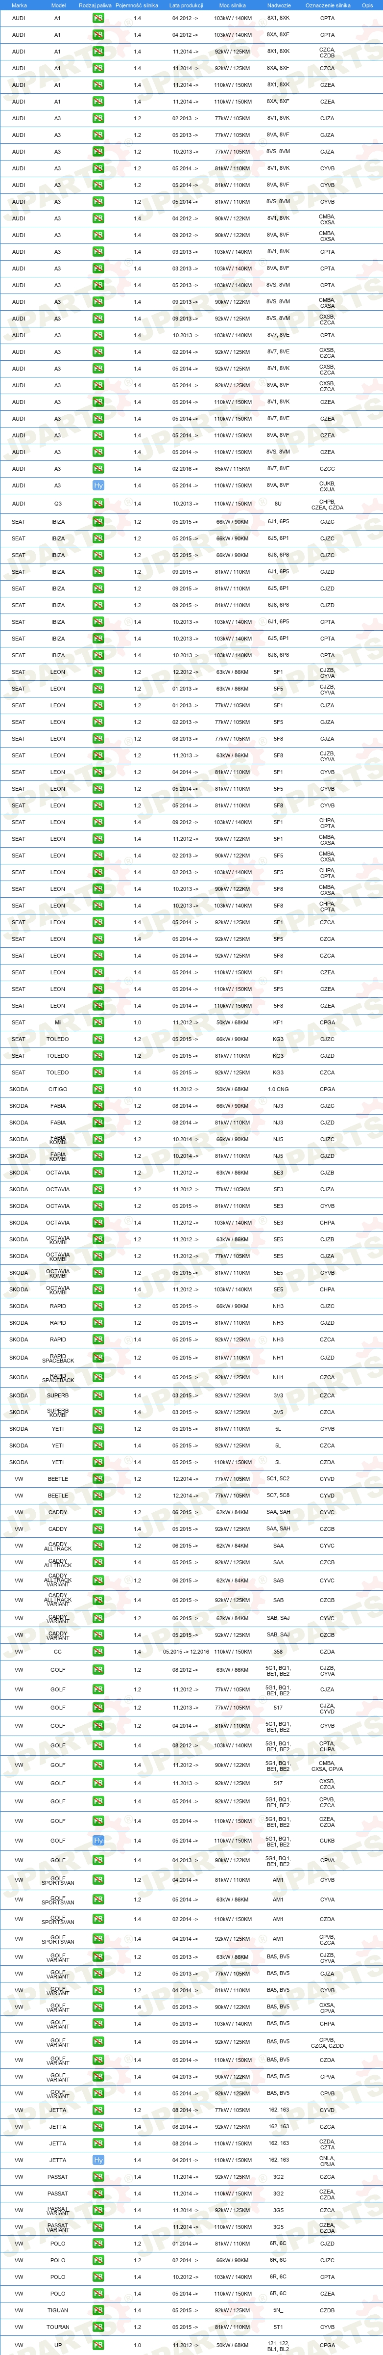Click the SC7, SC8 body cell in Beetle row

click(x=278, y=1496)
